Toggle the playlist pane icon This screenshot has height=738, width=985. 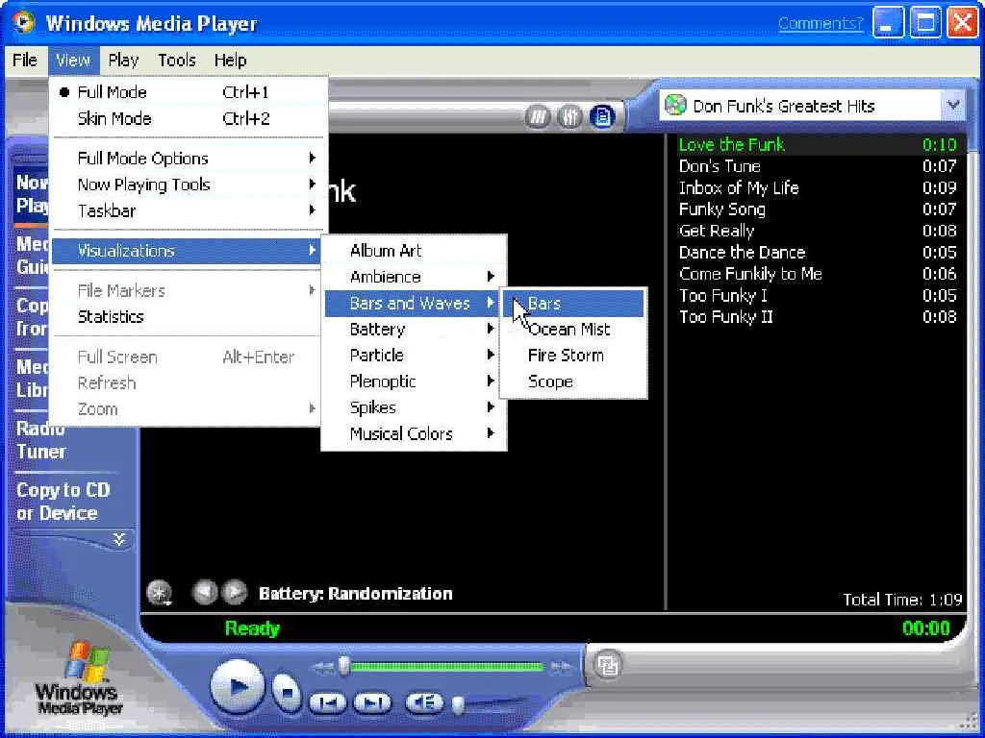pos(602,116)
